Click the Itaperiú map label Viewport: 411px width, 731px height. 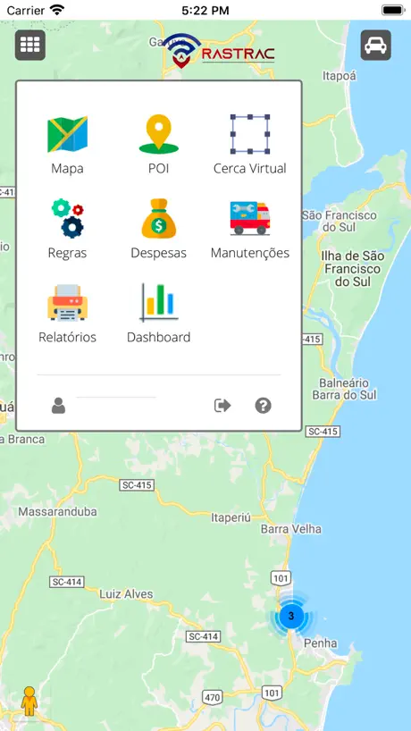(x=231, y=518)
